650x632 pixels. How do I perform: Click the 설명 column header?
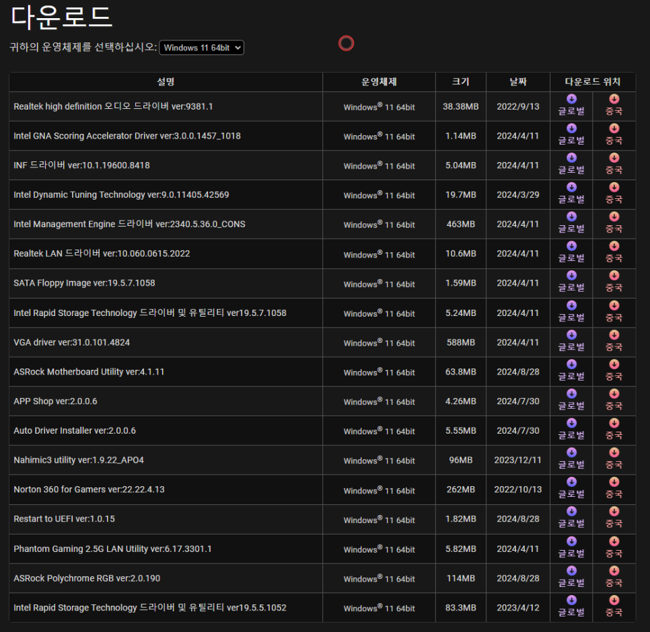166,81
